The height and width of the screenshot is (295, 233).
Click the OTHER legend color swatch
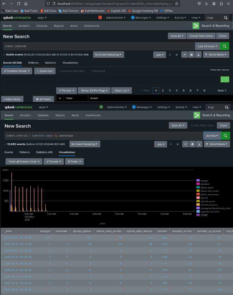point(198,215)
